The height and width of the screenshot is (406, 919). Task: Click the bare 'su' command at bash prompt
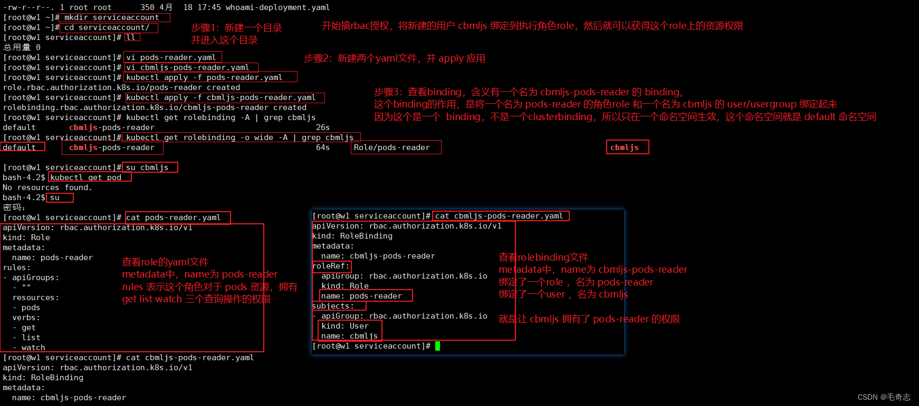click(55, 197)
